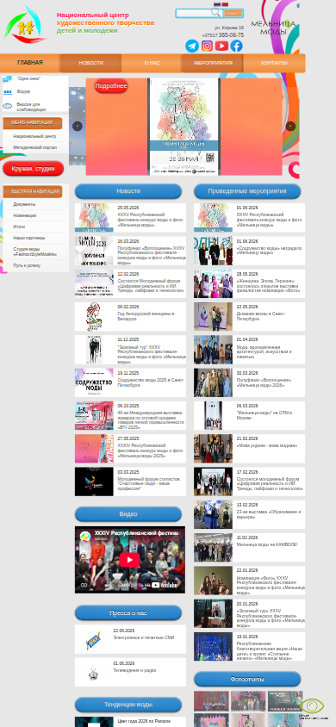Open Версия для слабовидящих link

point(31,107)
